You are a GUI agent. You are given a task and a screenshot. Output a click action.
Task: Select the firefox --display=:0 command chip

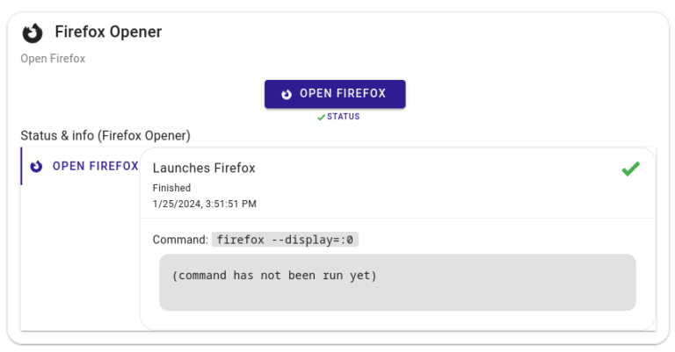point(285,240)
